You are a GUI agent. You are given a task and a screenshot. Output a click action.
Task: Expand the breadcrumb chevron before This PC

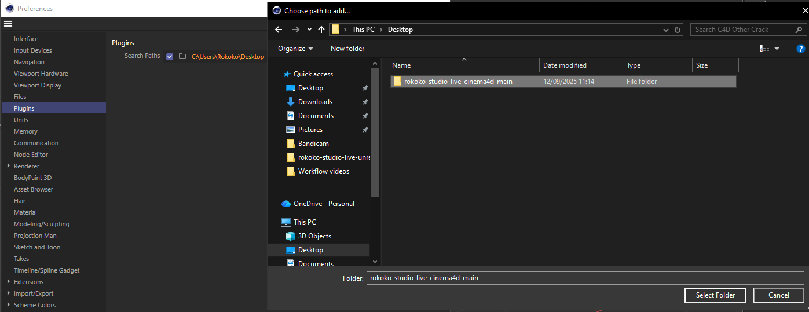coord(345,30)
